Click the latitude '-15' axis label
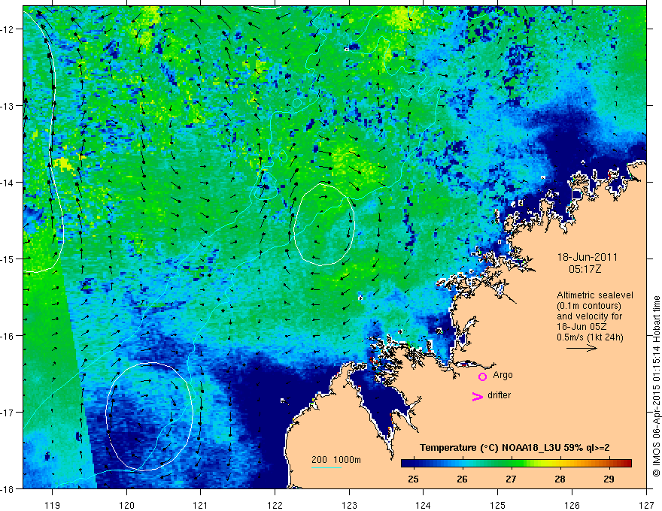Viewport: 662px width, 511px height. click(x=8, y=259)
